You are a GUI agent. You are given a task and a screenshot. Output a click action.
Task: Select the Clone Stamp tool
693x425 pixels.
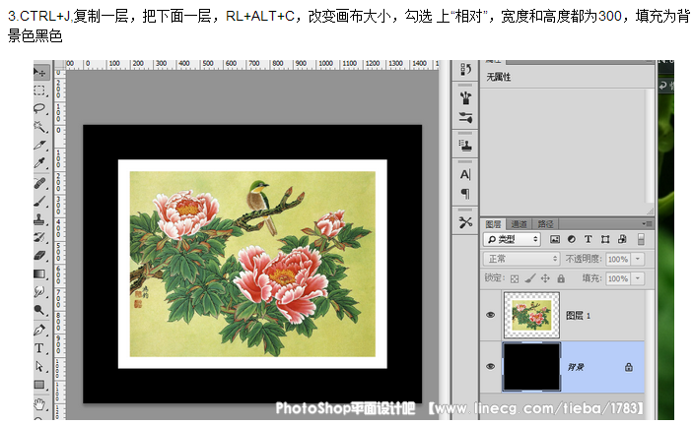(x=40, y=219)
